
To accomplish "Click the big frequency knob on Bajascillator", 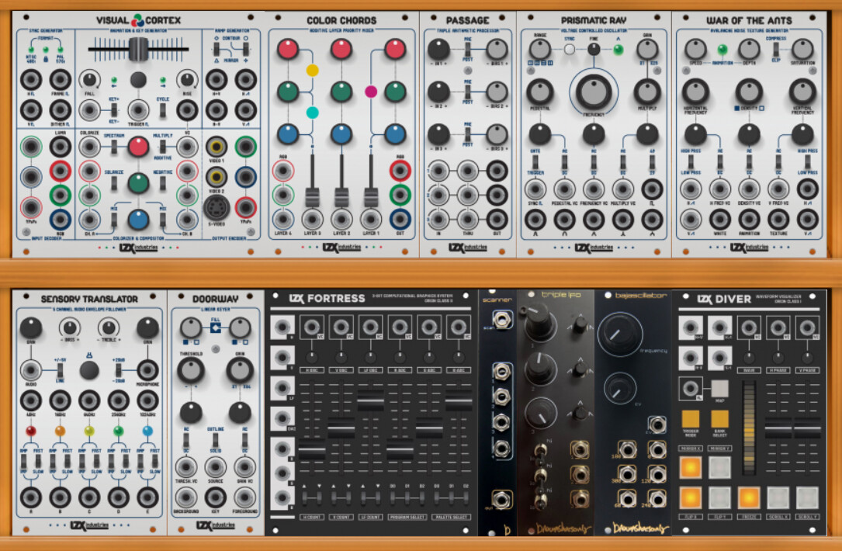I will coord(620,333).
